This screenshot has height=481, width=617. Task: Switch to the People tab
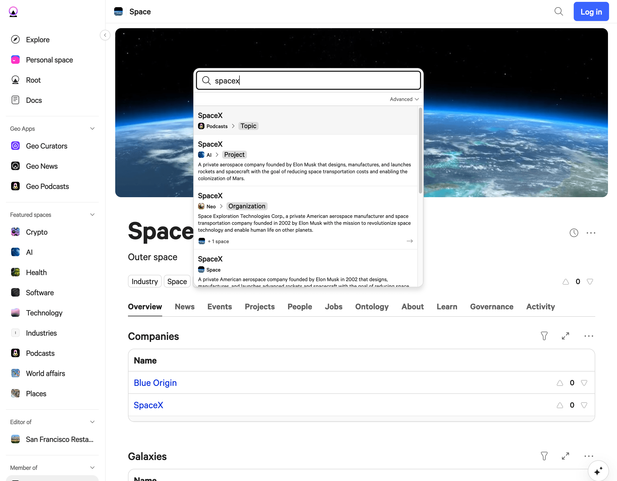(300, 306)
